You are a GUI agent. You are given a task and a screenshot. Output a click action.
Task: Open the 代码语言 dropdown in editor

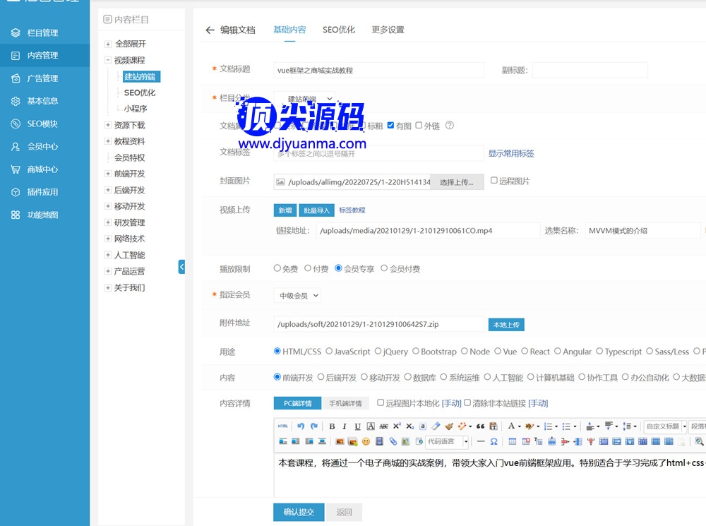(x=447, y=441)
